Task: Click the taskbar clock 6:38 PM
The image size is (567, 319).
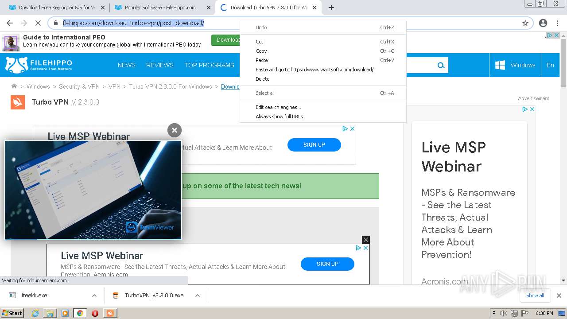Action: [x=544, y=313]
